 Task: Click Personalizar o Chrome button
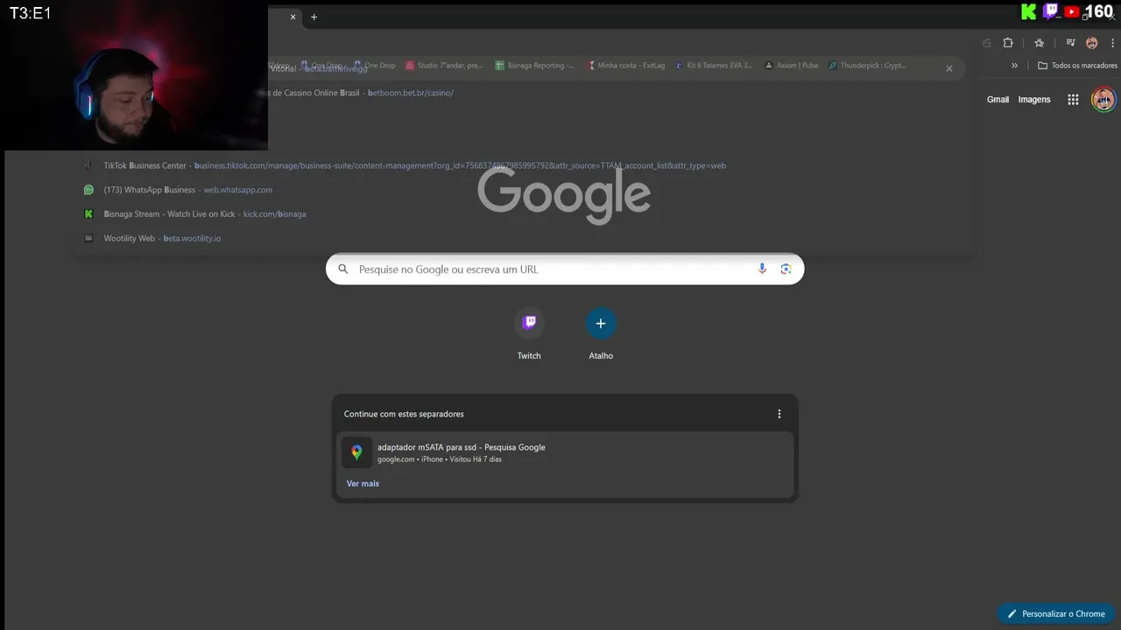(1056, 613)
